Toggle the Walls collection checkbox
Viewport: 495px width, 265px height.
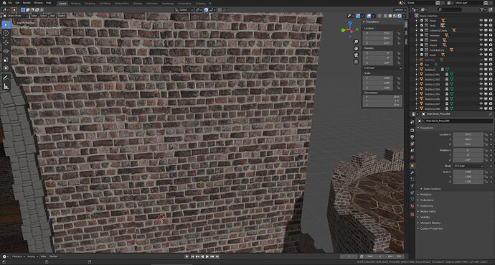422,25
